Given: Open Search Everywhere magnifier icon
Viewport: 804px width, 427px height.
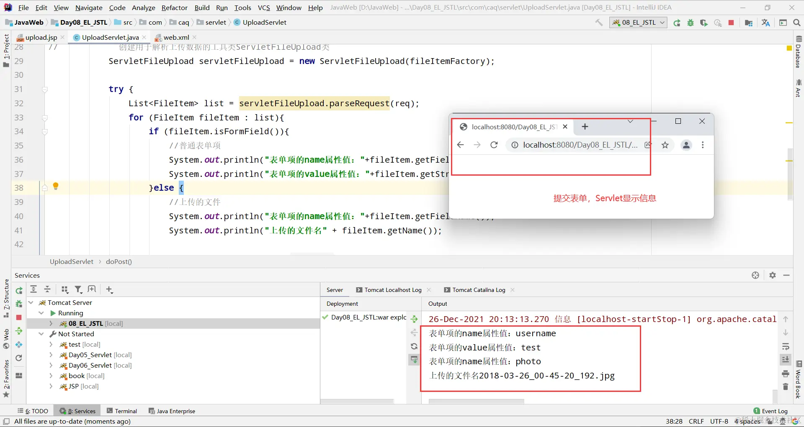Looking at the screenshot, I should (797, 23).
